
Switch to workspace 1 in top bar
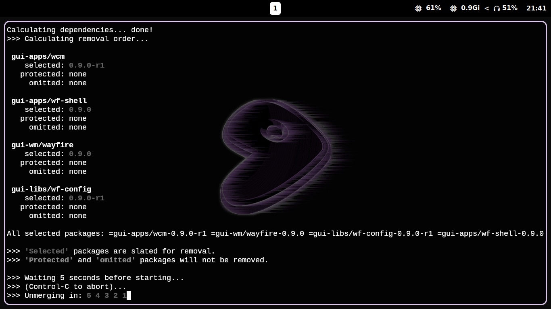click(x=275, y=8)
